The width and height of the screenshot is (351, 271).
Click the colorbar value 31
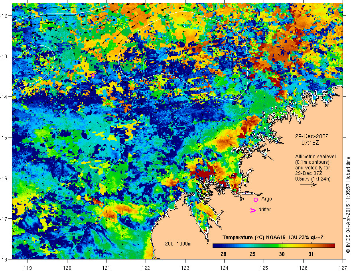tap(311, 254)
